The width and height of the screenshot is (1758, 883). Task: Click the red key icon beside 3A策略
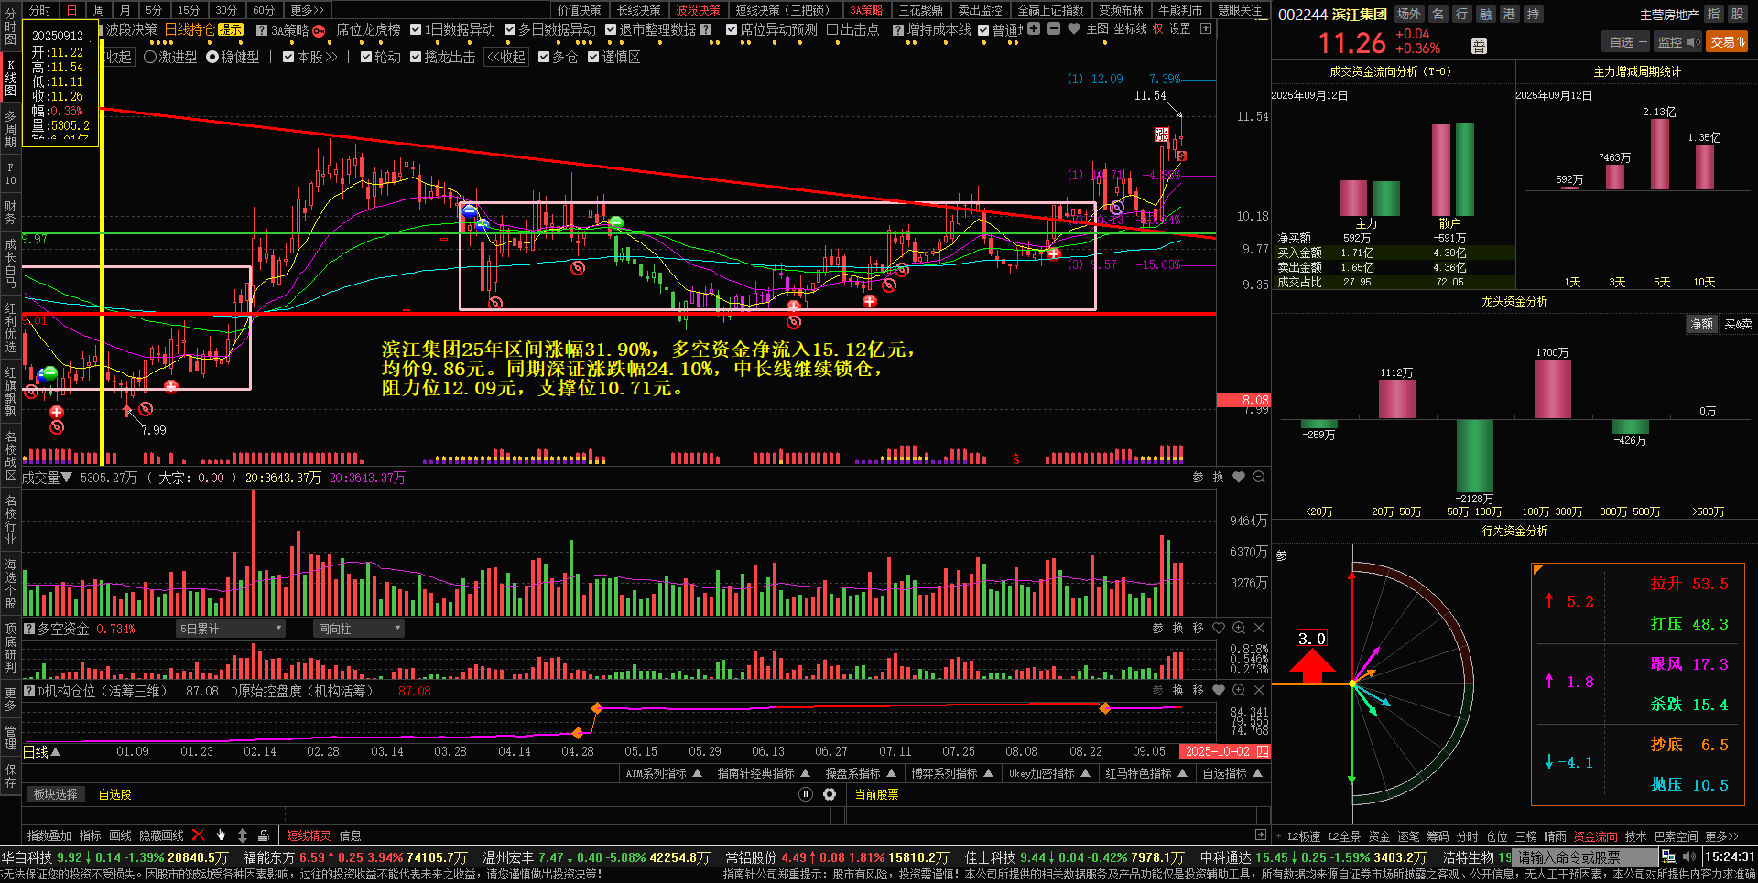(319, 30)
